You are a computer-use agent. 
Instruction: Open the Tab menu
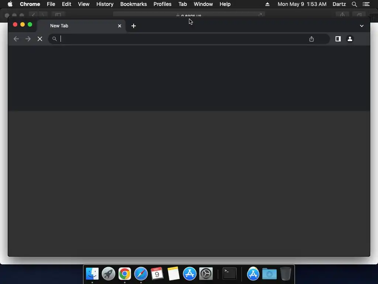pos(182,4)
